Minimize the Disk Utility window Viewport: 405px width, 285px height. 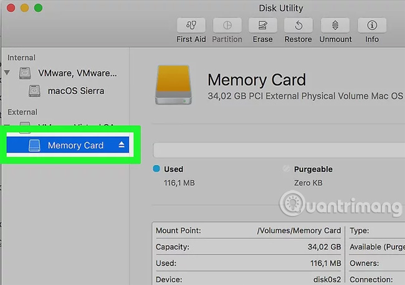tap(25, 7)
